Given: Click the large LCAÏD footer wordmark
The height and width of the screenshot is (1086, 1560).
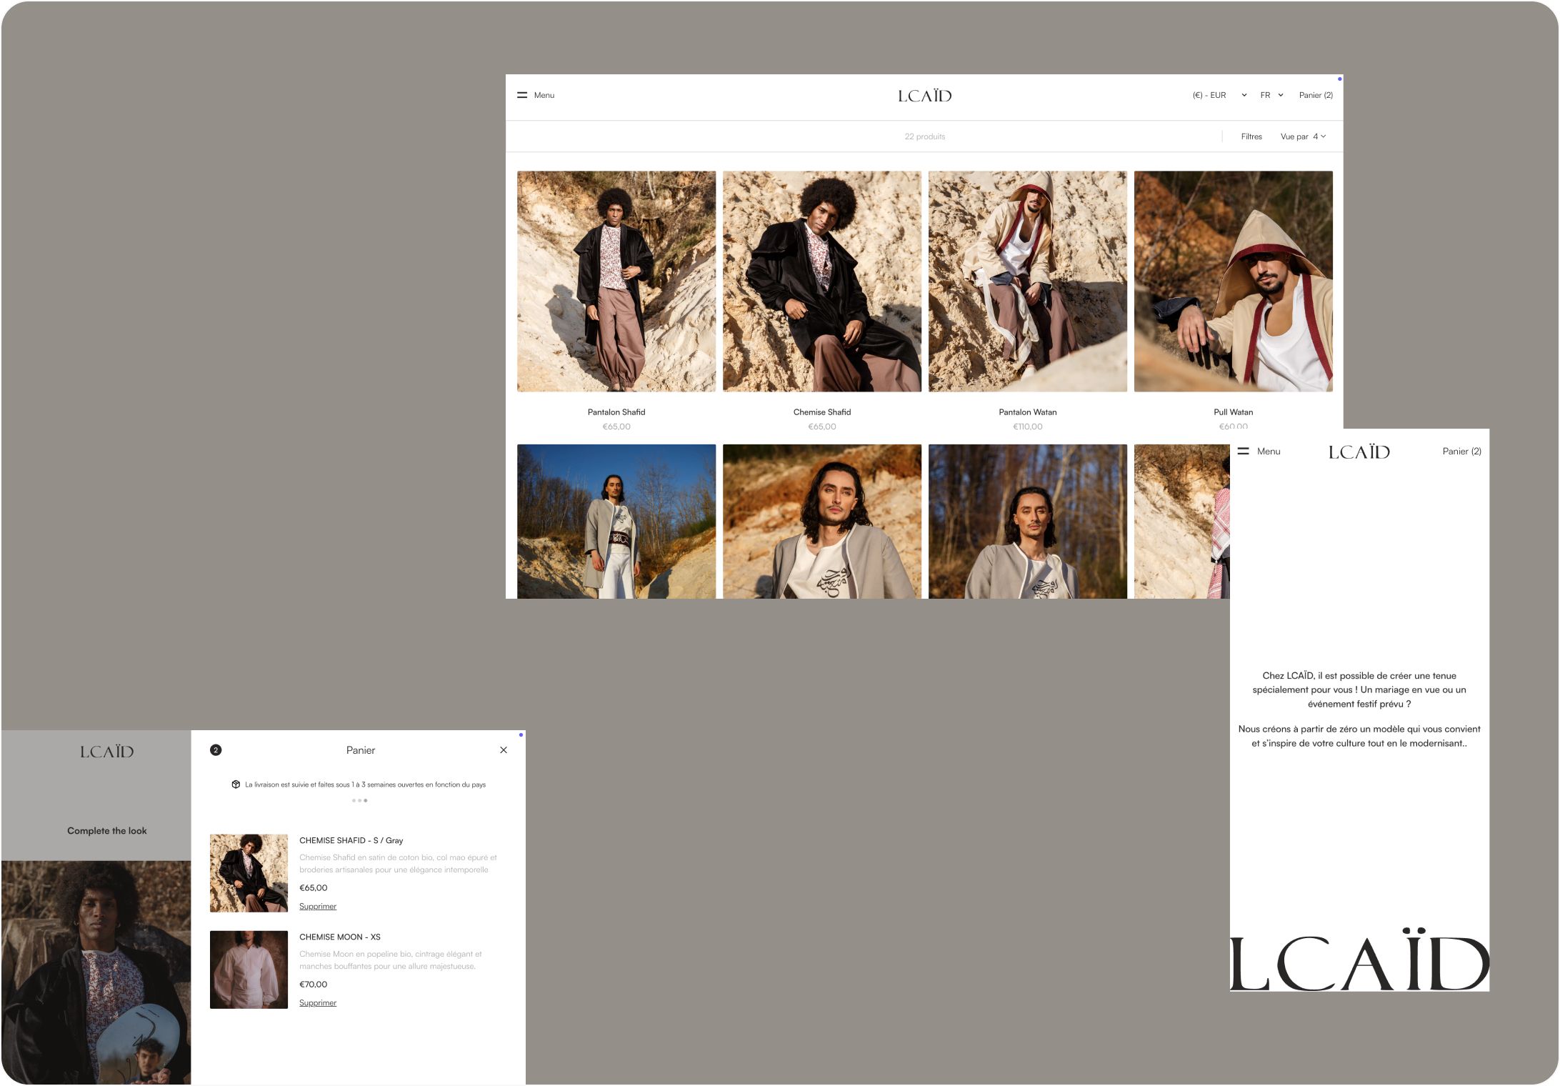Looking at the screenshot, I should click(x=1359, y=960).
